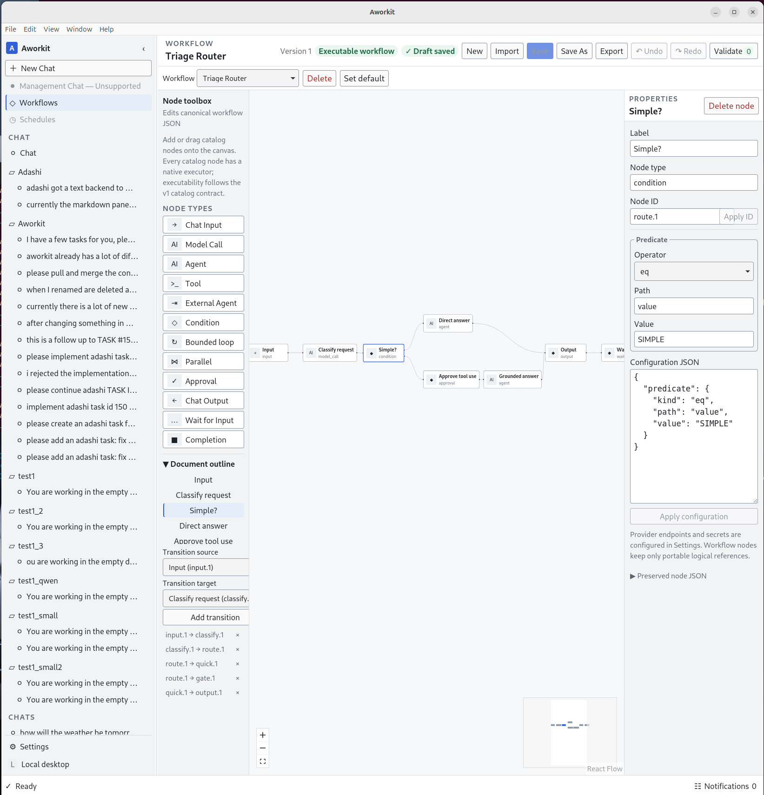Add a Chat Input node from toolbox
The image size is (764, 795).
click(203, 225)
